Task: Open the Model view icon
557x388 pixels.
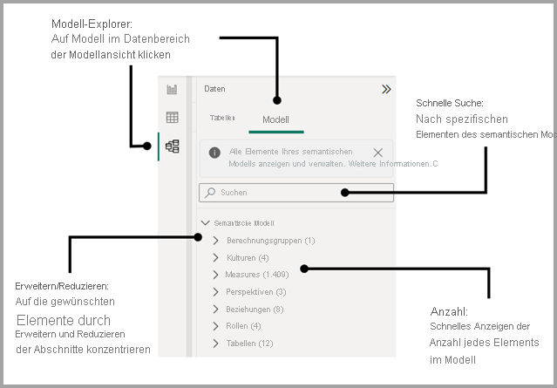Action: coord(173,146)
